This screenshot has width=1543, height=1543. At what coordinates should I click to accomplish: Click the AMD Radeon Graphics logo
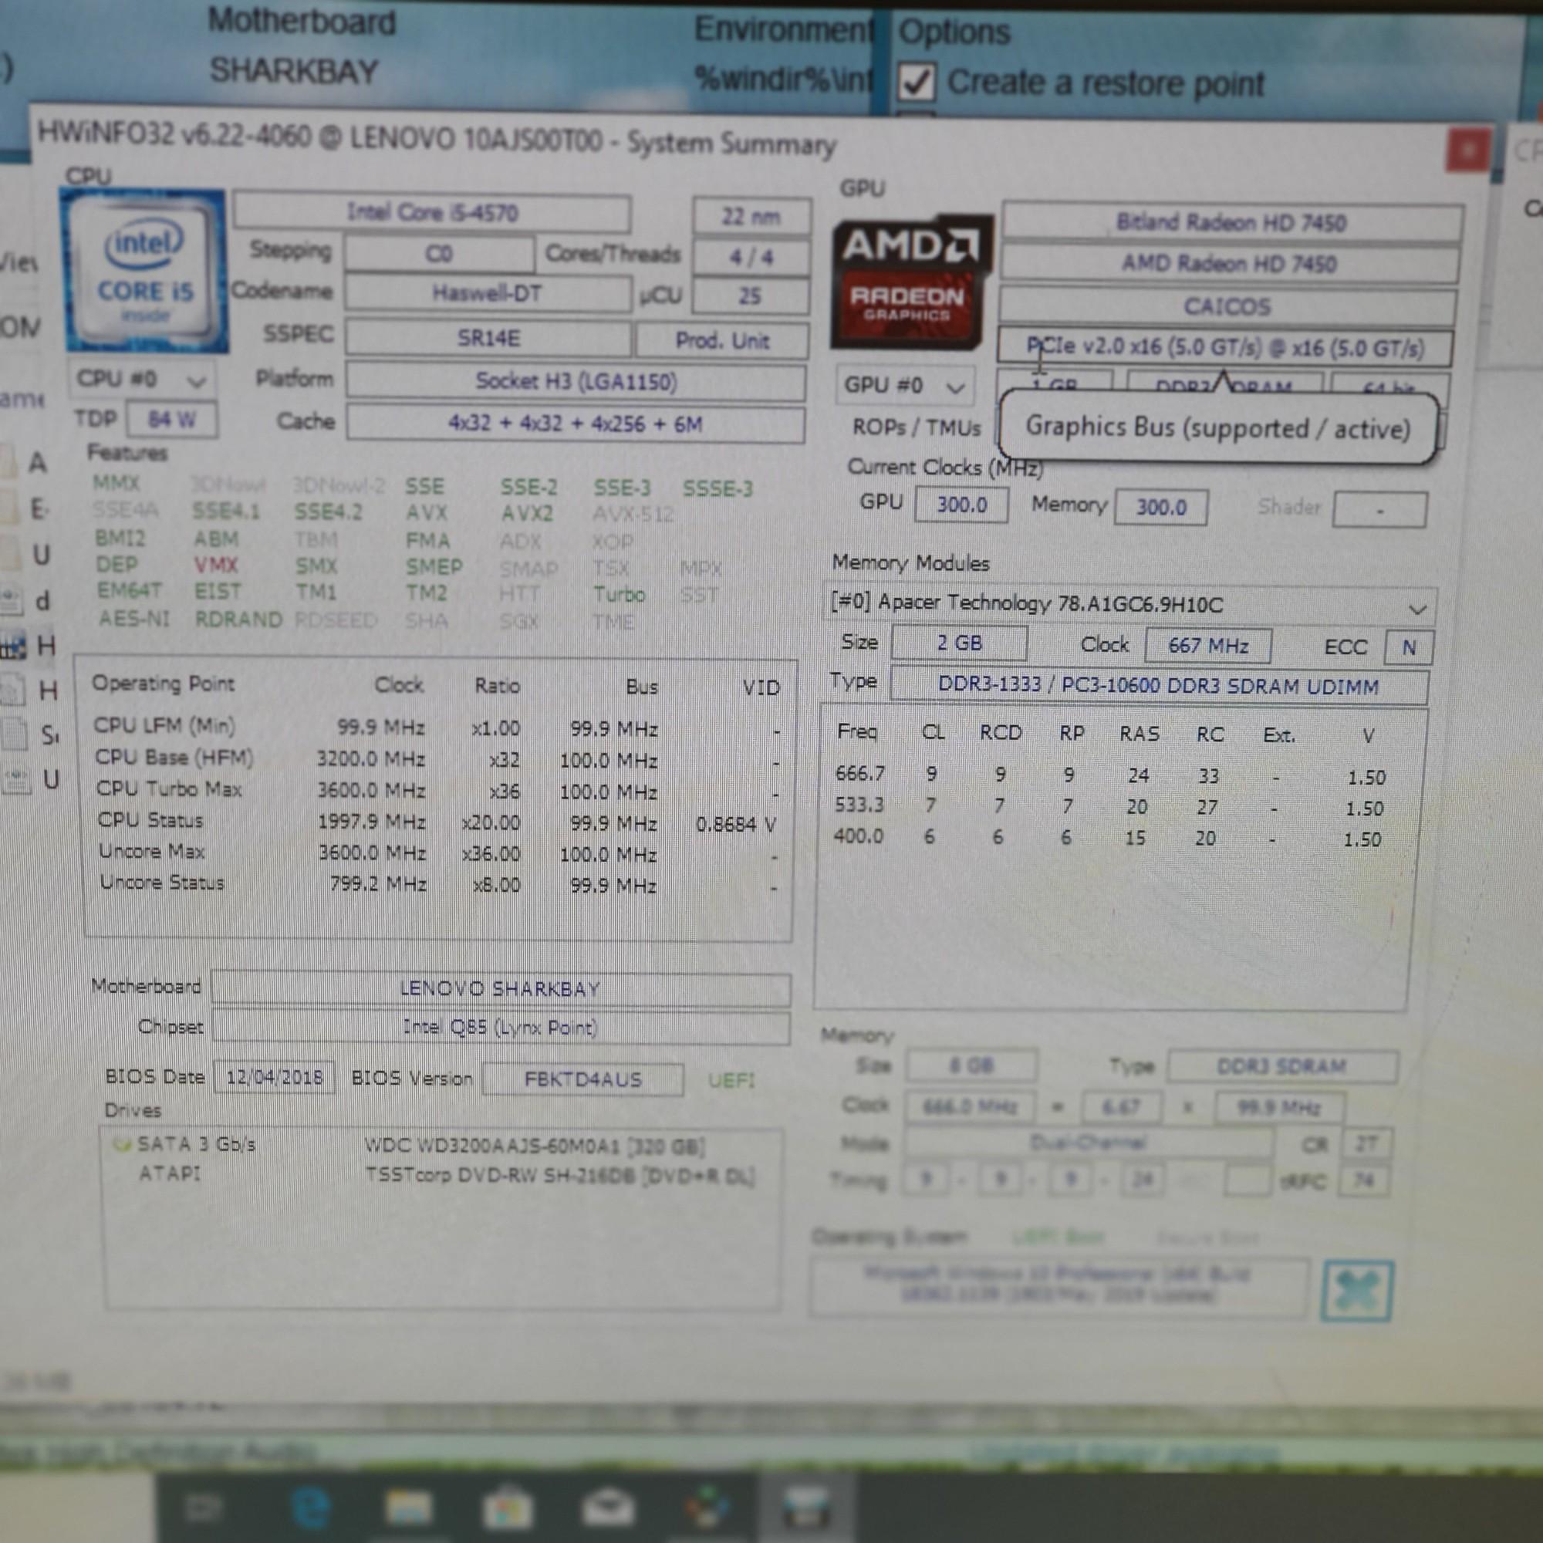click(910, 281)
